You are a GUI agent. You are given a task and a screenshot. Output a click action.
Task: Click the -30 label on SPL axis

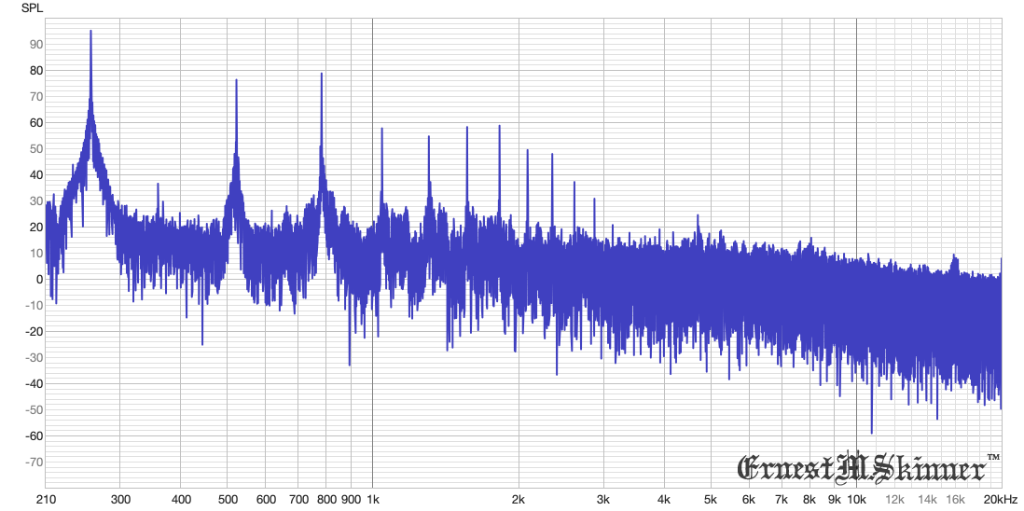coord(35,358)
